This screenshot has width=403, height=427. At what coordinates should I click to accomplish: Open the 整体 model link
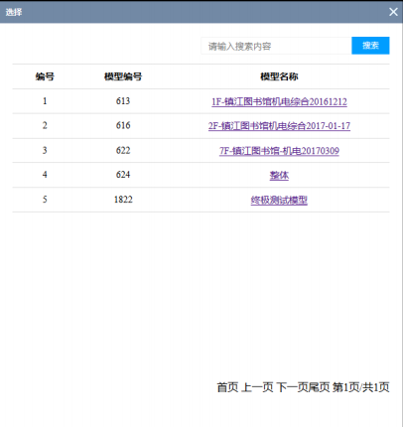[x=279, y=175]
